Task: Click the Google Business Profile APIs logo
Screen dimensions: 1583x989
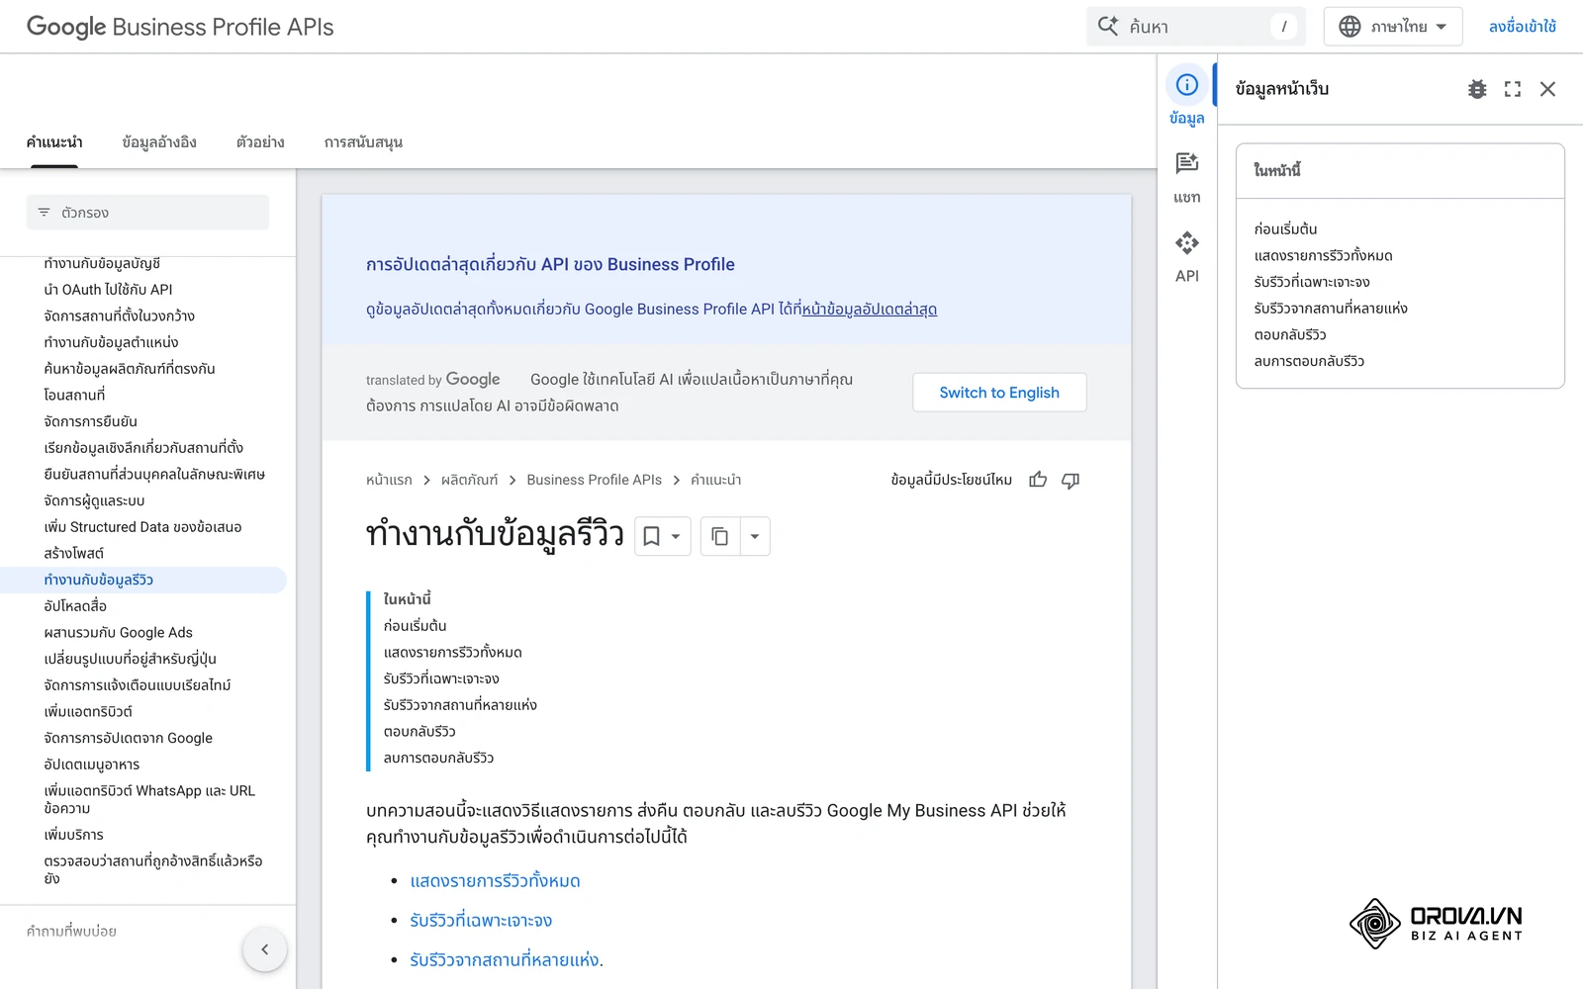Action: 180,27
